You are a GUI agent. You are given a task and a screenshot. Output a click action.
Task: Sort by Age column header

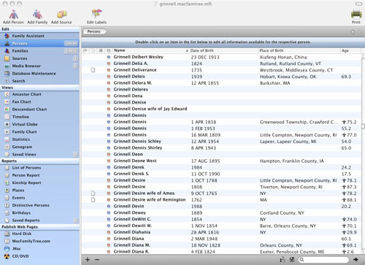click(350, 50)
